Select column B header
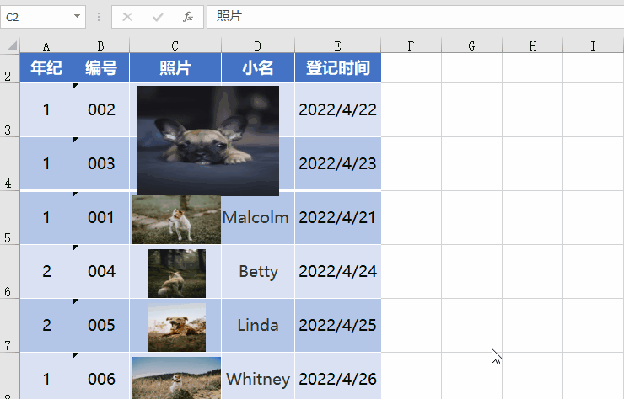 pyautogui.click(x=101, y=45)
